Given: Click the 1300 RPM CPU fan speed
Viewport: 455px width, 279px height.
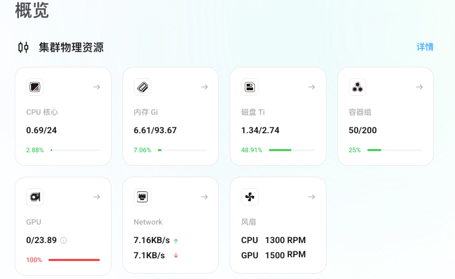Looking at the screenshot, I should pyautogui.click(x=286, y=240).
